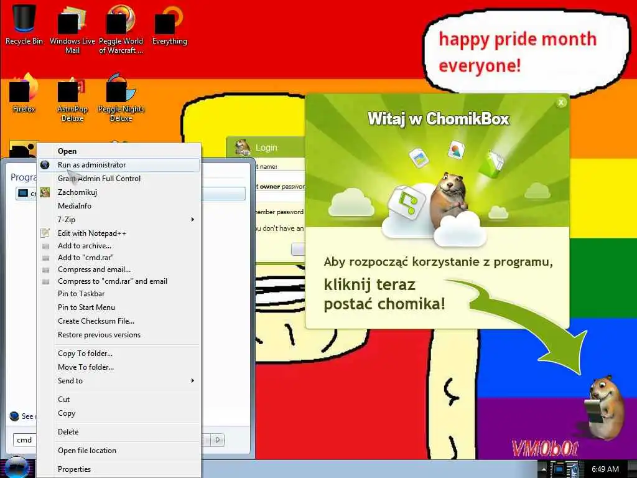Viewport: 637px width, 478px height.
Task: Select Restore previous versions
Action: (119, 334)
